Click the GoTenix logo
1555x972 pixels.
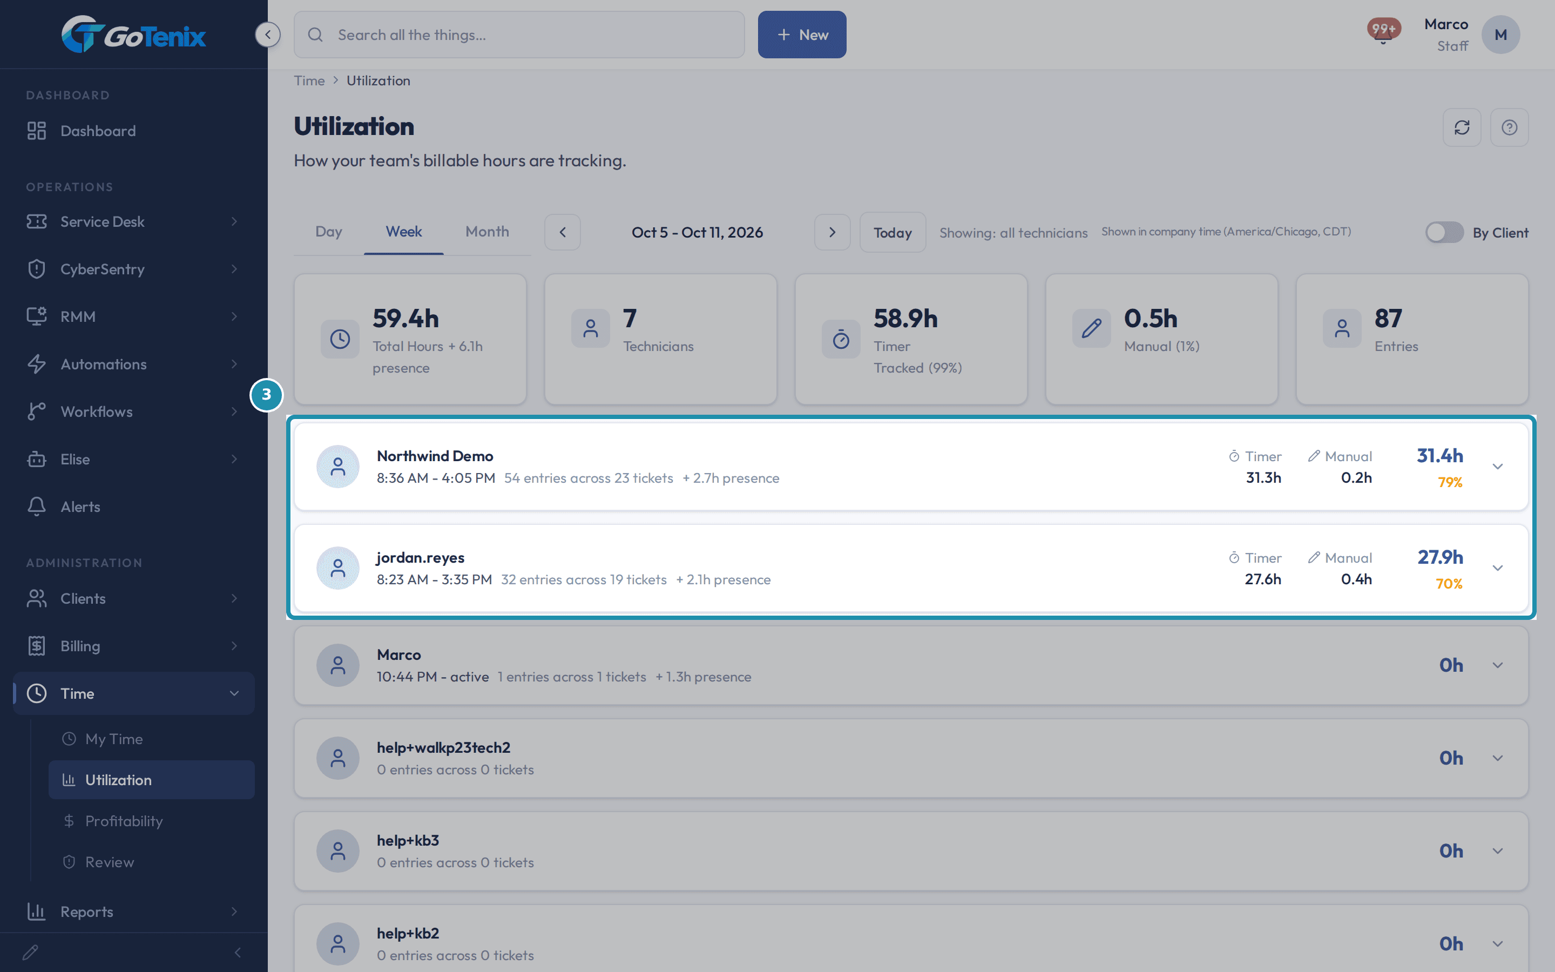[x=134, y=35]
